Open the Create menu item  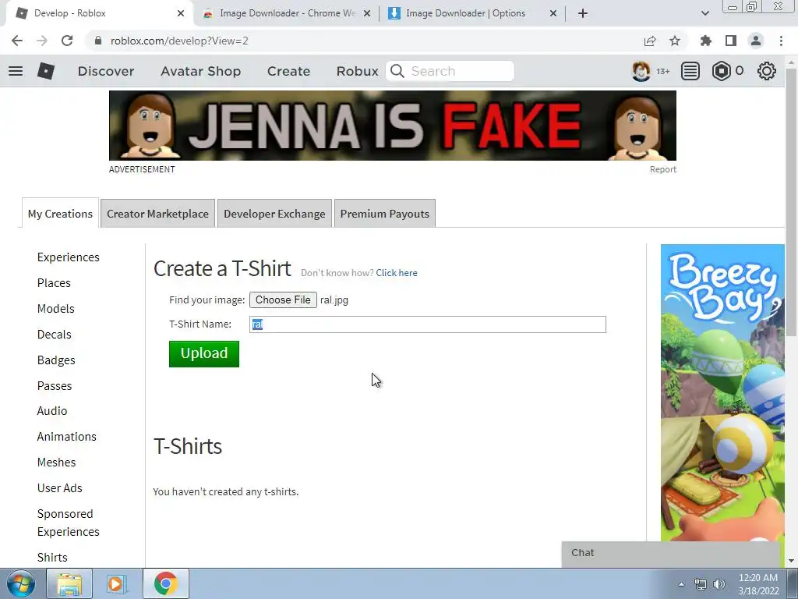point(288,71)
